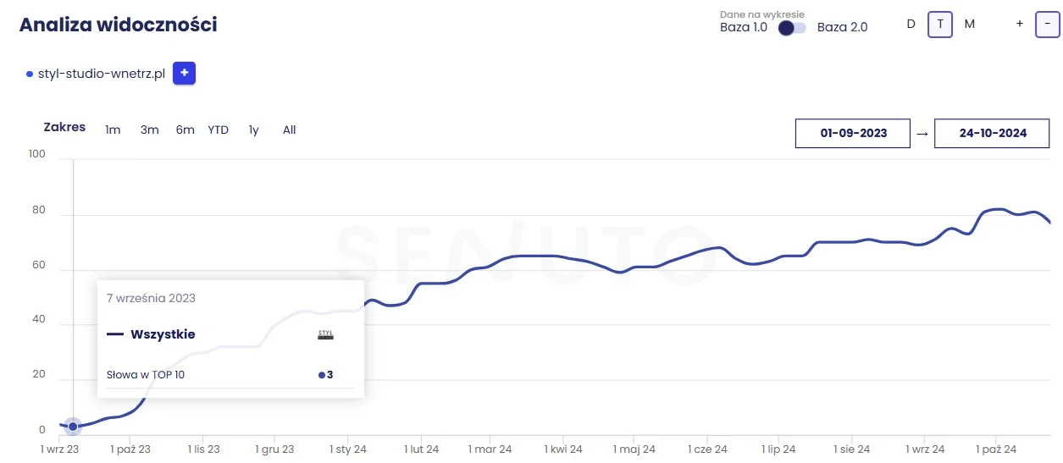Viewport: 1063px width, 463px height.
Task: Click the styl-studio-wnetrz.pl domain label
Action: pyautogui.click(x=101, y=74)
